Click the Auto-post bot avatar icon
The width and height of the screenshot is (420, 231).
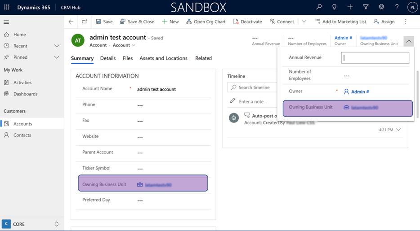(234, 118)
